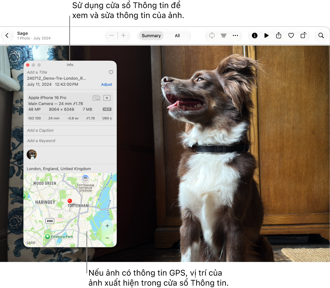Open the Search magnifier icon
The image size is (330, 288).
pyautogui.click(x=321, y=35)
